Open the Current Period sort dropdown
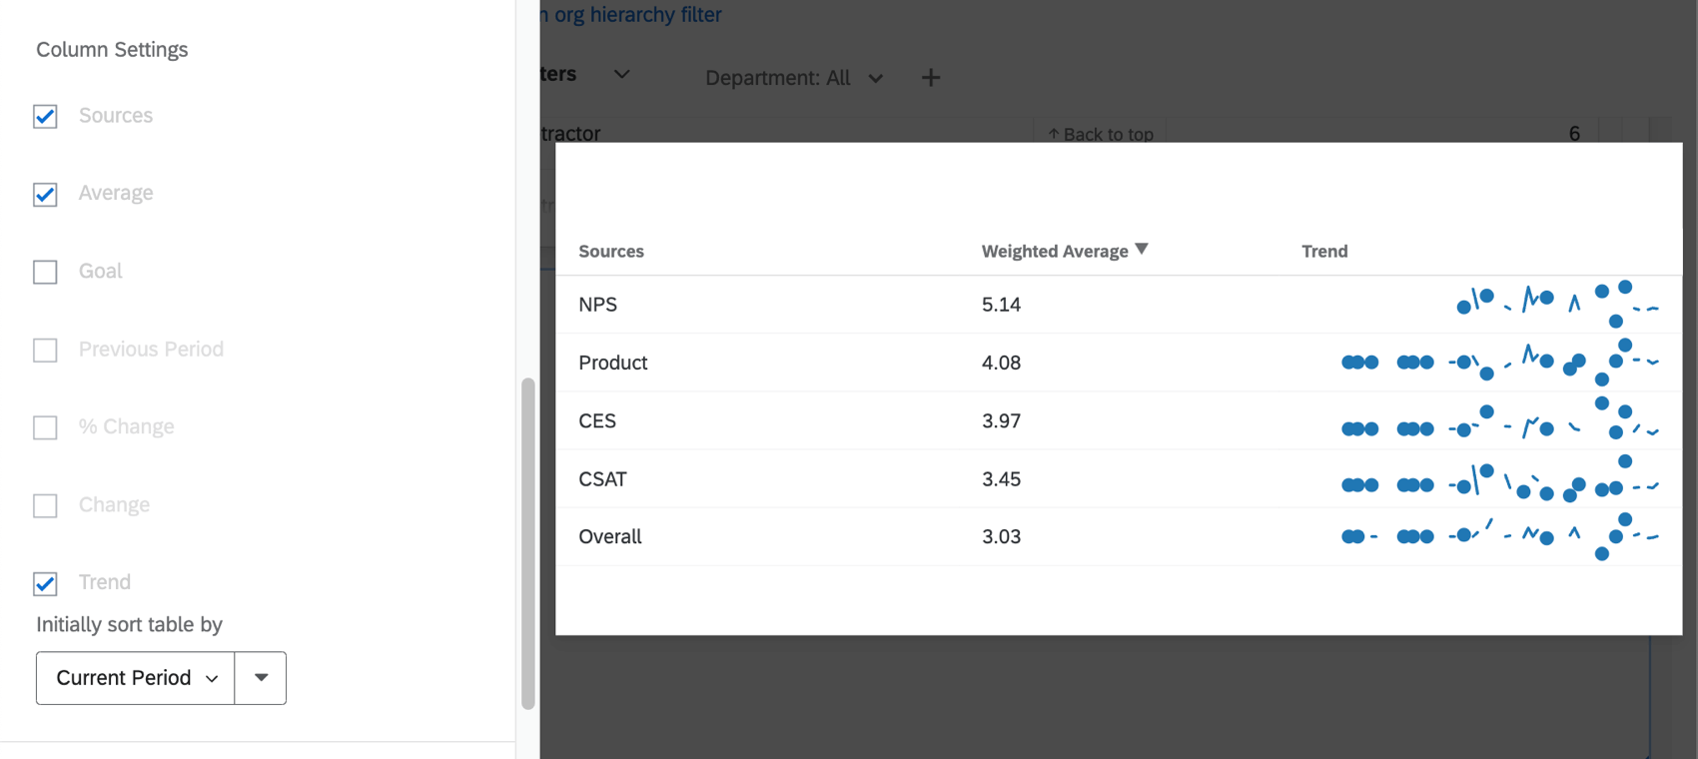This screenshot has height=759, width=1698. tap(136, 678)
